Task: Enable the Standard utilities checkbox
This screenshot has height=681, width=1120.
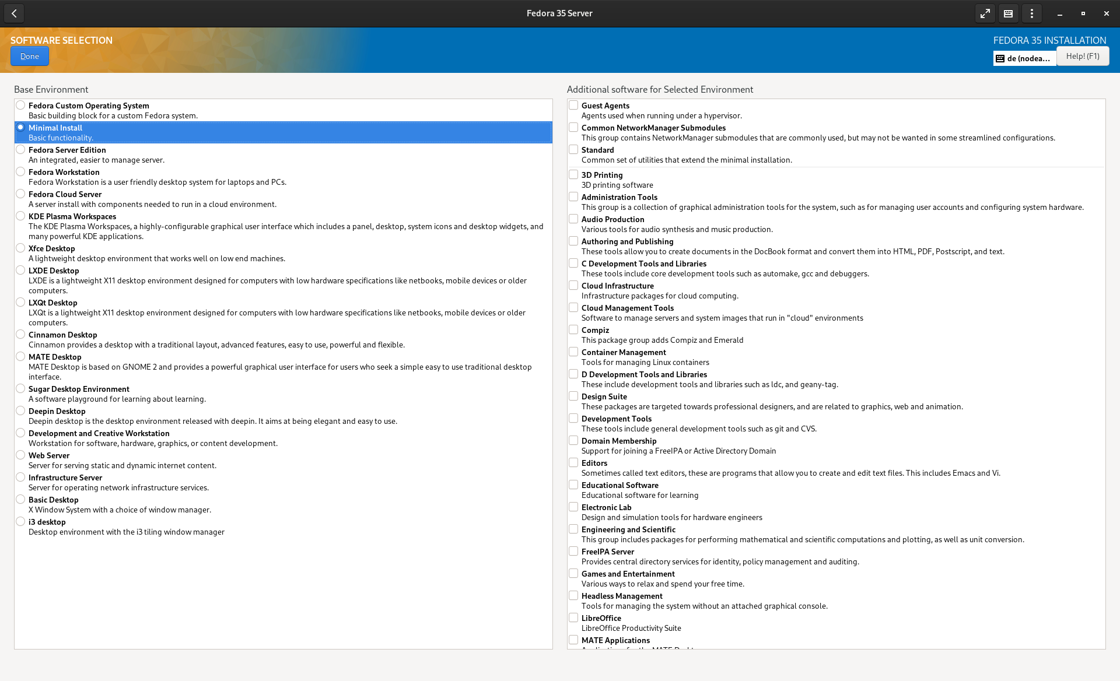Action: (x=573, y=150)
